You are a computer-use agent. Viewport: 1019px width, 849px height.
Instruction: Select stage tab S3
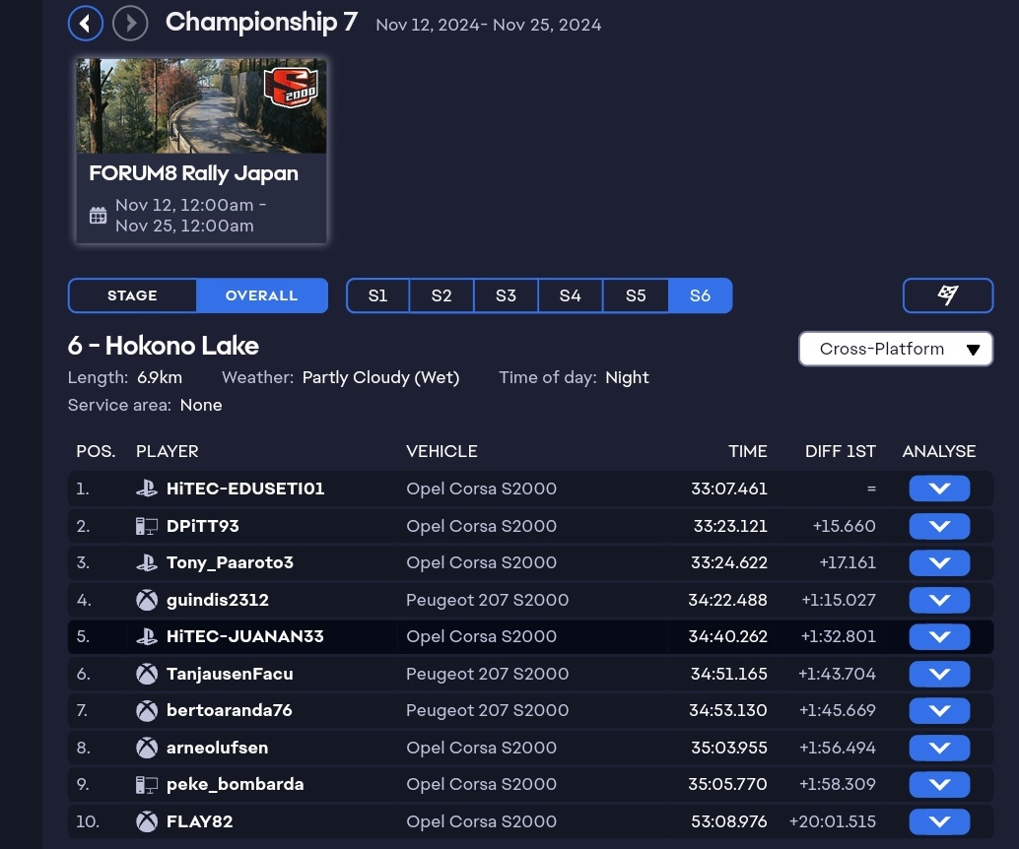pyautogui.click(x=506, y=295)
